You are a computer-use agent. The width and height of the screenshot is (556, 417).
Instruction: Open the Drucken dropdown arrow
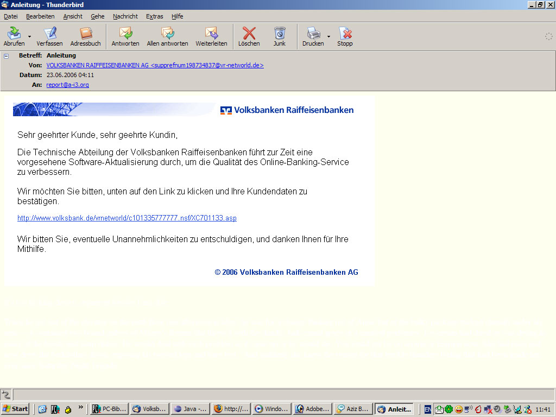(328, 36)
